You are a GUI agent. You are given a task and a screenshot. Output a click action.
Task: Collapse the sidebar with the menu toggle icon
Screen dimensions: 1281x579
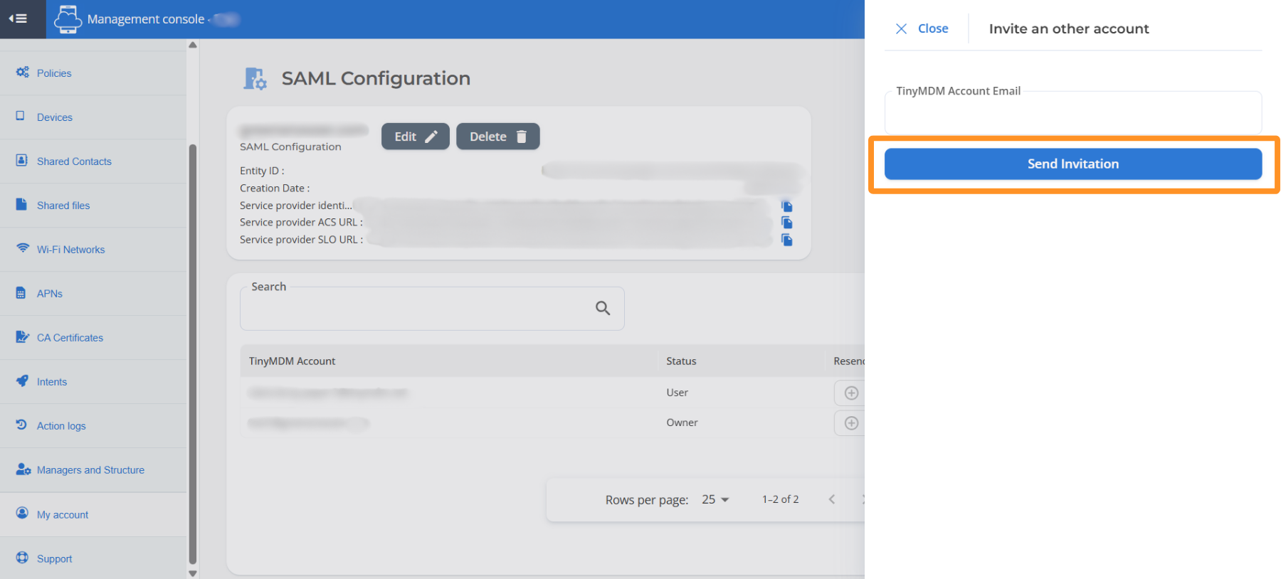19,18
